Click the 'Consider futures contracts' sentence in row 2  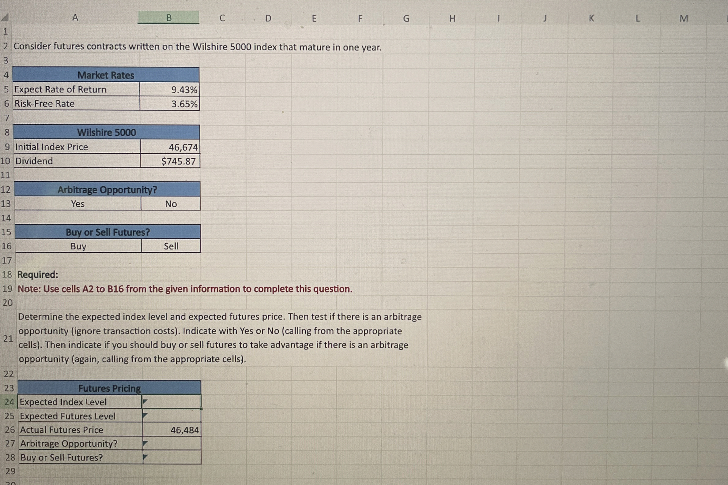198,47
